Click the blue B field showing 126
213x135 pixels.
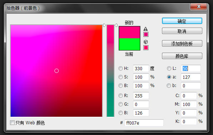pyautogui.click(x=141, y=113)
